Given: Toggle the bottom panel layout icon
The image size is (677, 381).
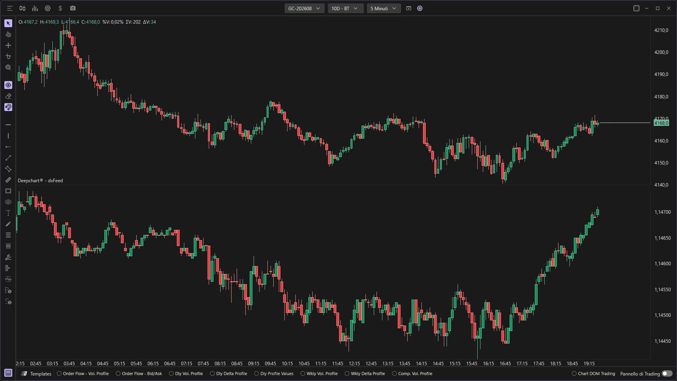Looking at the screenshot, I should (8, 373).
